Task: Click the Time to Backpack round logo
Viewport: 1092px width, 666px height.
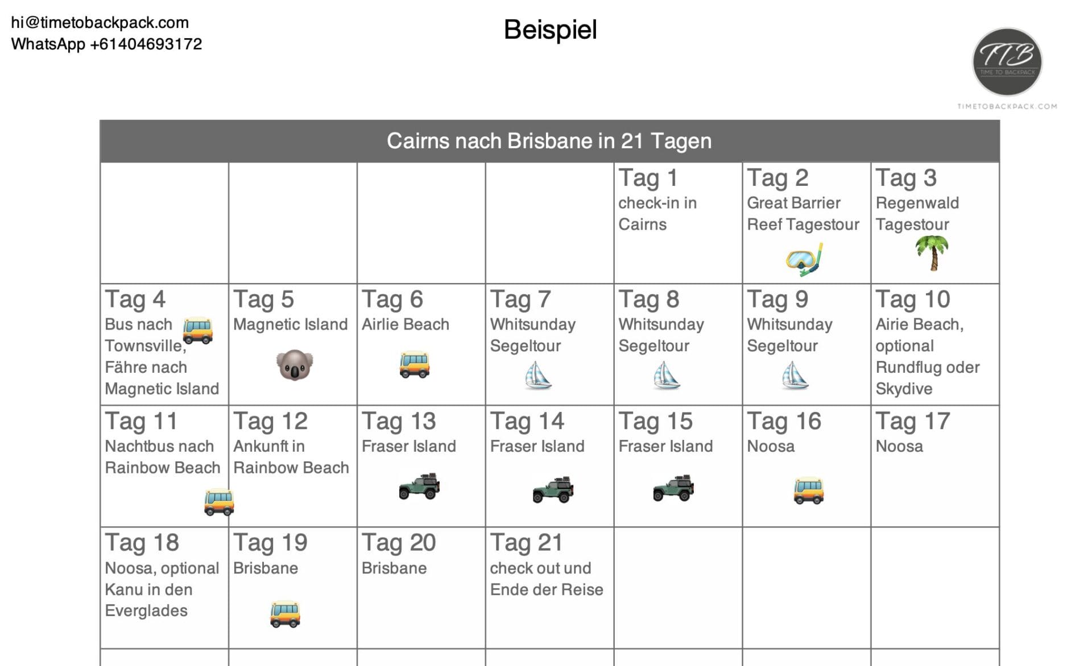Action: coord(1007,61)
